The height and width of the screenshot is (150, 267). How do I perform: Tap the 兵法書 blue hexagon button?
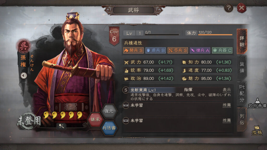coord(109,128)
